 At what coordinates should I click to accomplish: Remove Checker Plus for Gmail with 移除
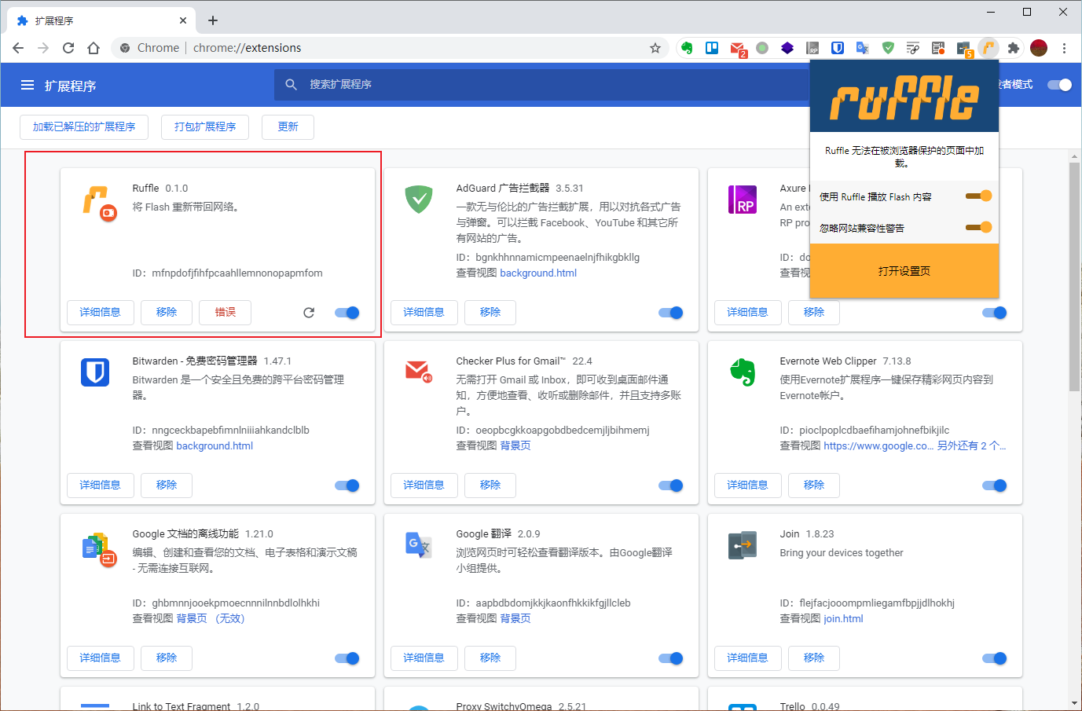490,485
